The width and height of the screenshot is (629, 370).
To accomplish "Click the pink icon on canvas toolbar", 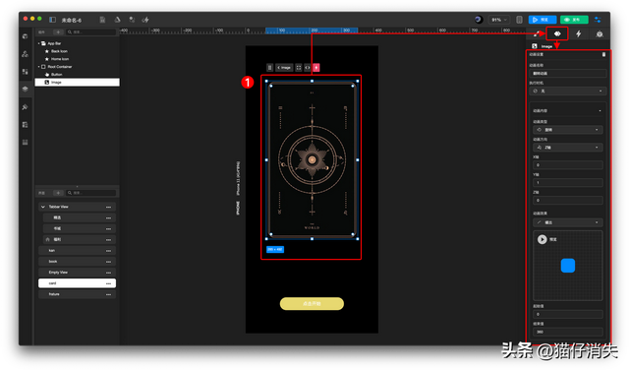I will (x=316, y=68).
